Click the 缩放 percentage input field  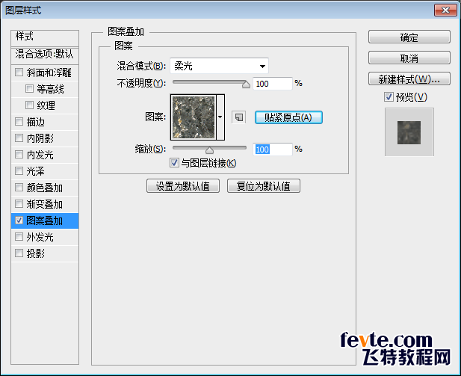tap(273, 150)
